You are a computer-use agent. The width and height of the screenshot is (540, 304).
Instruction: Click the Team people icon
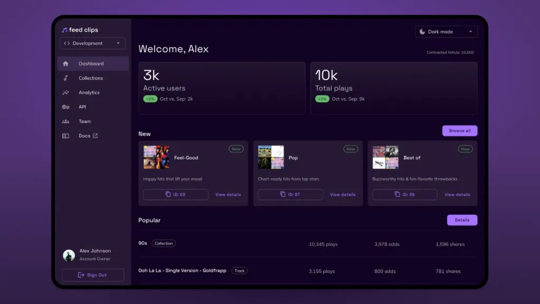click(x=65, y=121)
